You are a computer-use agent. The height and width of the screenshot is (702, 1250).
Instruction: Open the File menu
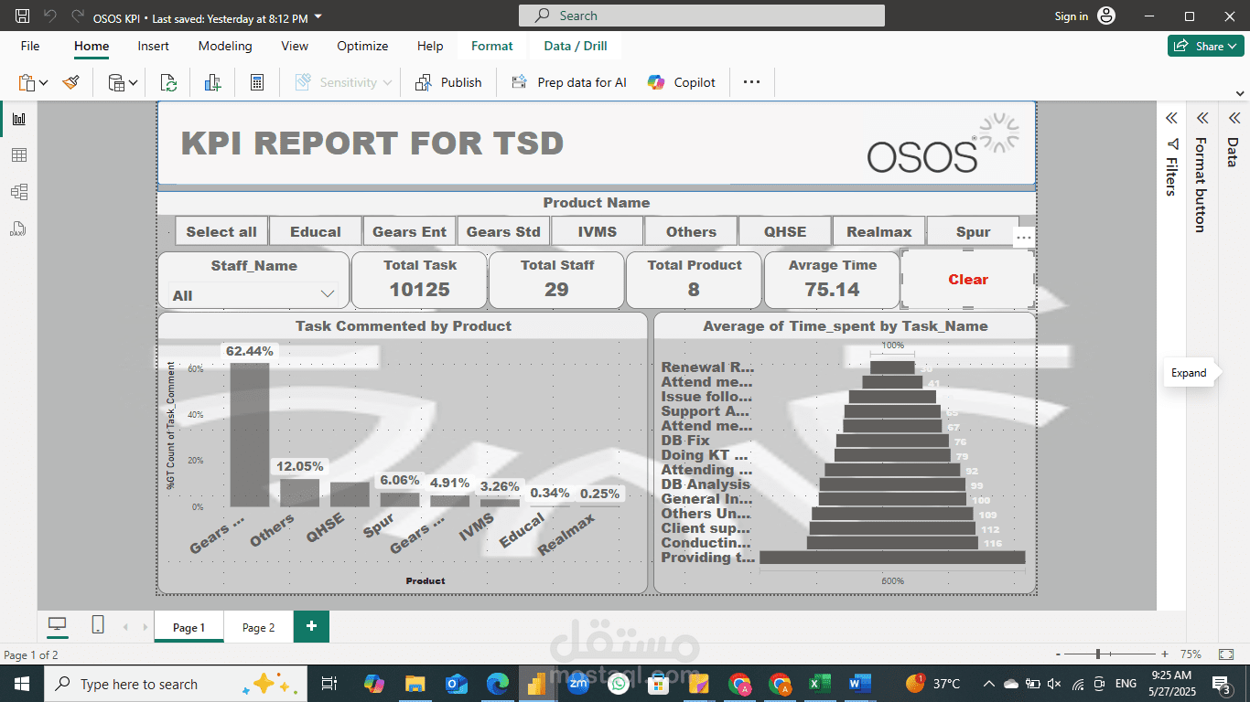pos(30,46)
